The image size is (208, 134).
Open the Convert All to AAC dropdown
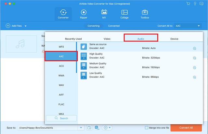coord(188,26)
